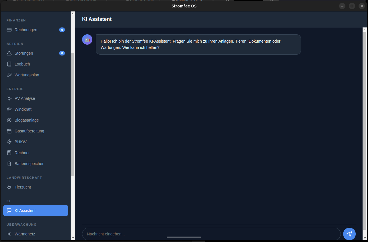The width and height of the screenshot is (368, 242).
Task: Click the robot avatar of the assistant
Action: pyautogui.click(x=87, y=39)
